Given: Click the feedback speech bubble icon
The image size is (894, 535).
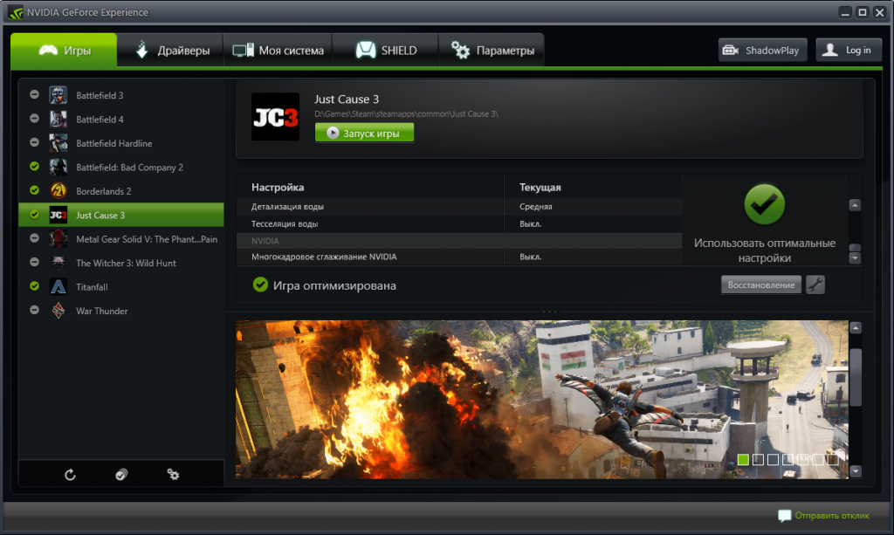Looking at the screenshot, I should point(784,516).
